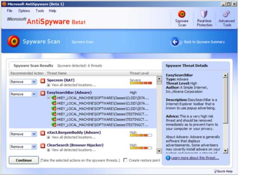Viewport: 262px width, 175px height.
Task: Click the red X icon beside Specrem (RAT)
Action: click(x=43, y=81)
